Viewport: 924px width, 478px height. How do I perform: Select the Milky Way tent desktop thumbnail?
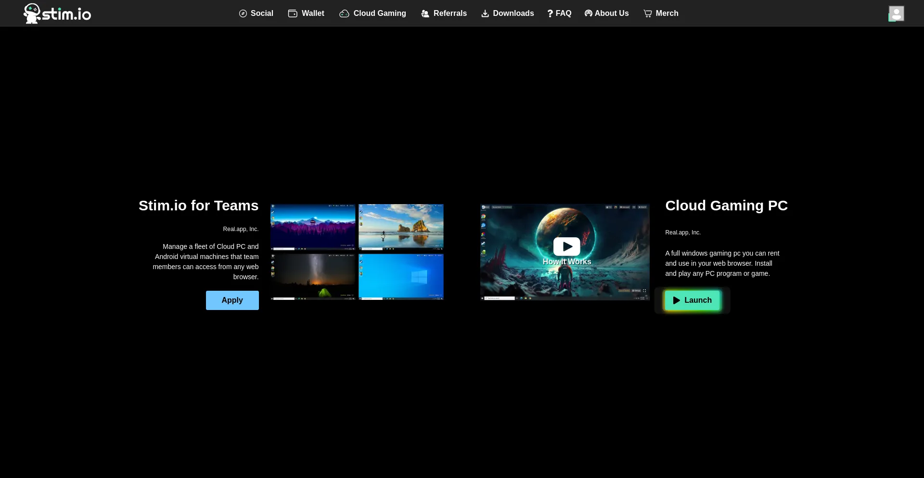tap(313, 277)
